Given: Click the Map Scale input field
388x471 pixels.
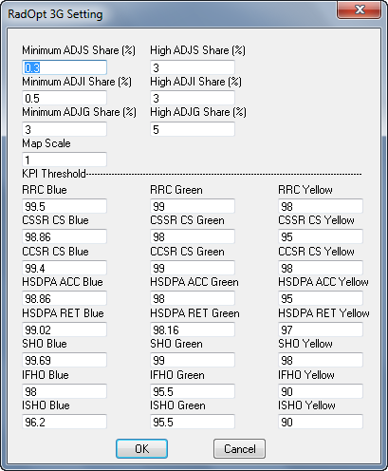Looking at the screenshot, I should (x=65, y=160).
